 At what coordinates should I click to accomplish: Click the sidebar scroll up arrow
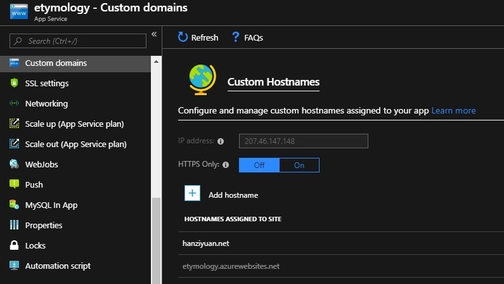tap(156, 61)
